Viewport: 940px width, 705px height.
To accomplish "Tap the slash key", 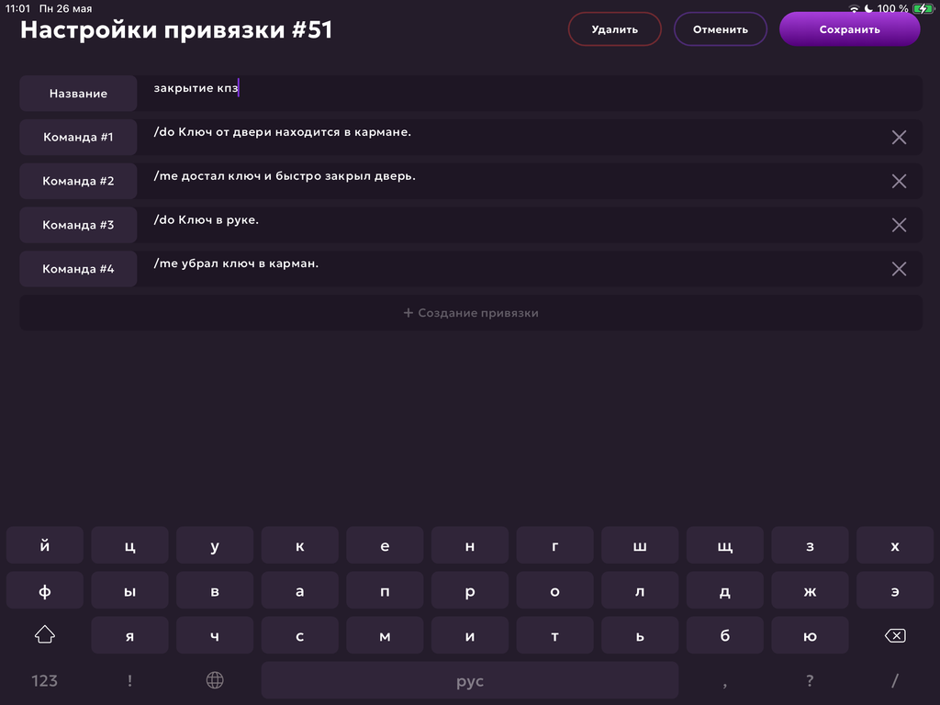I will tap(895, 680).
